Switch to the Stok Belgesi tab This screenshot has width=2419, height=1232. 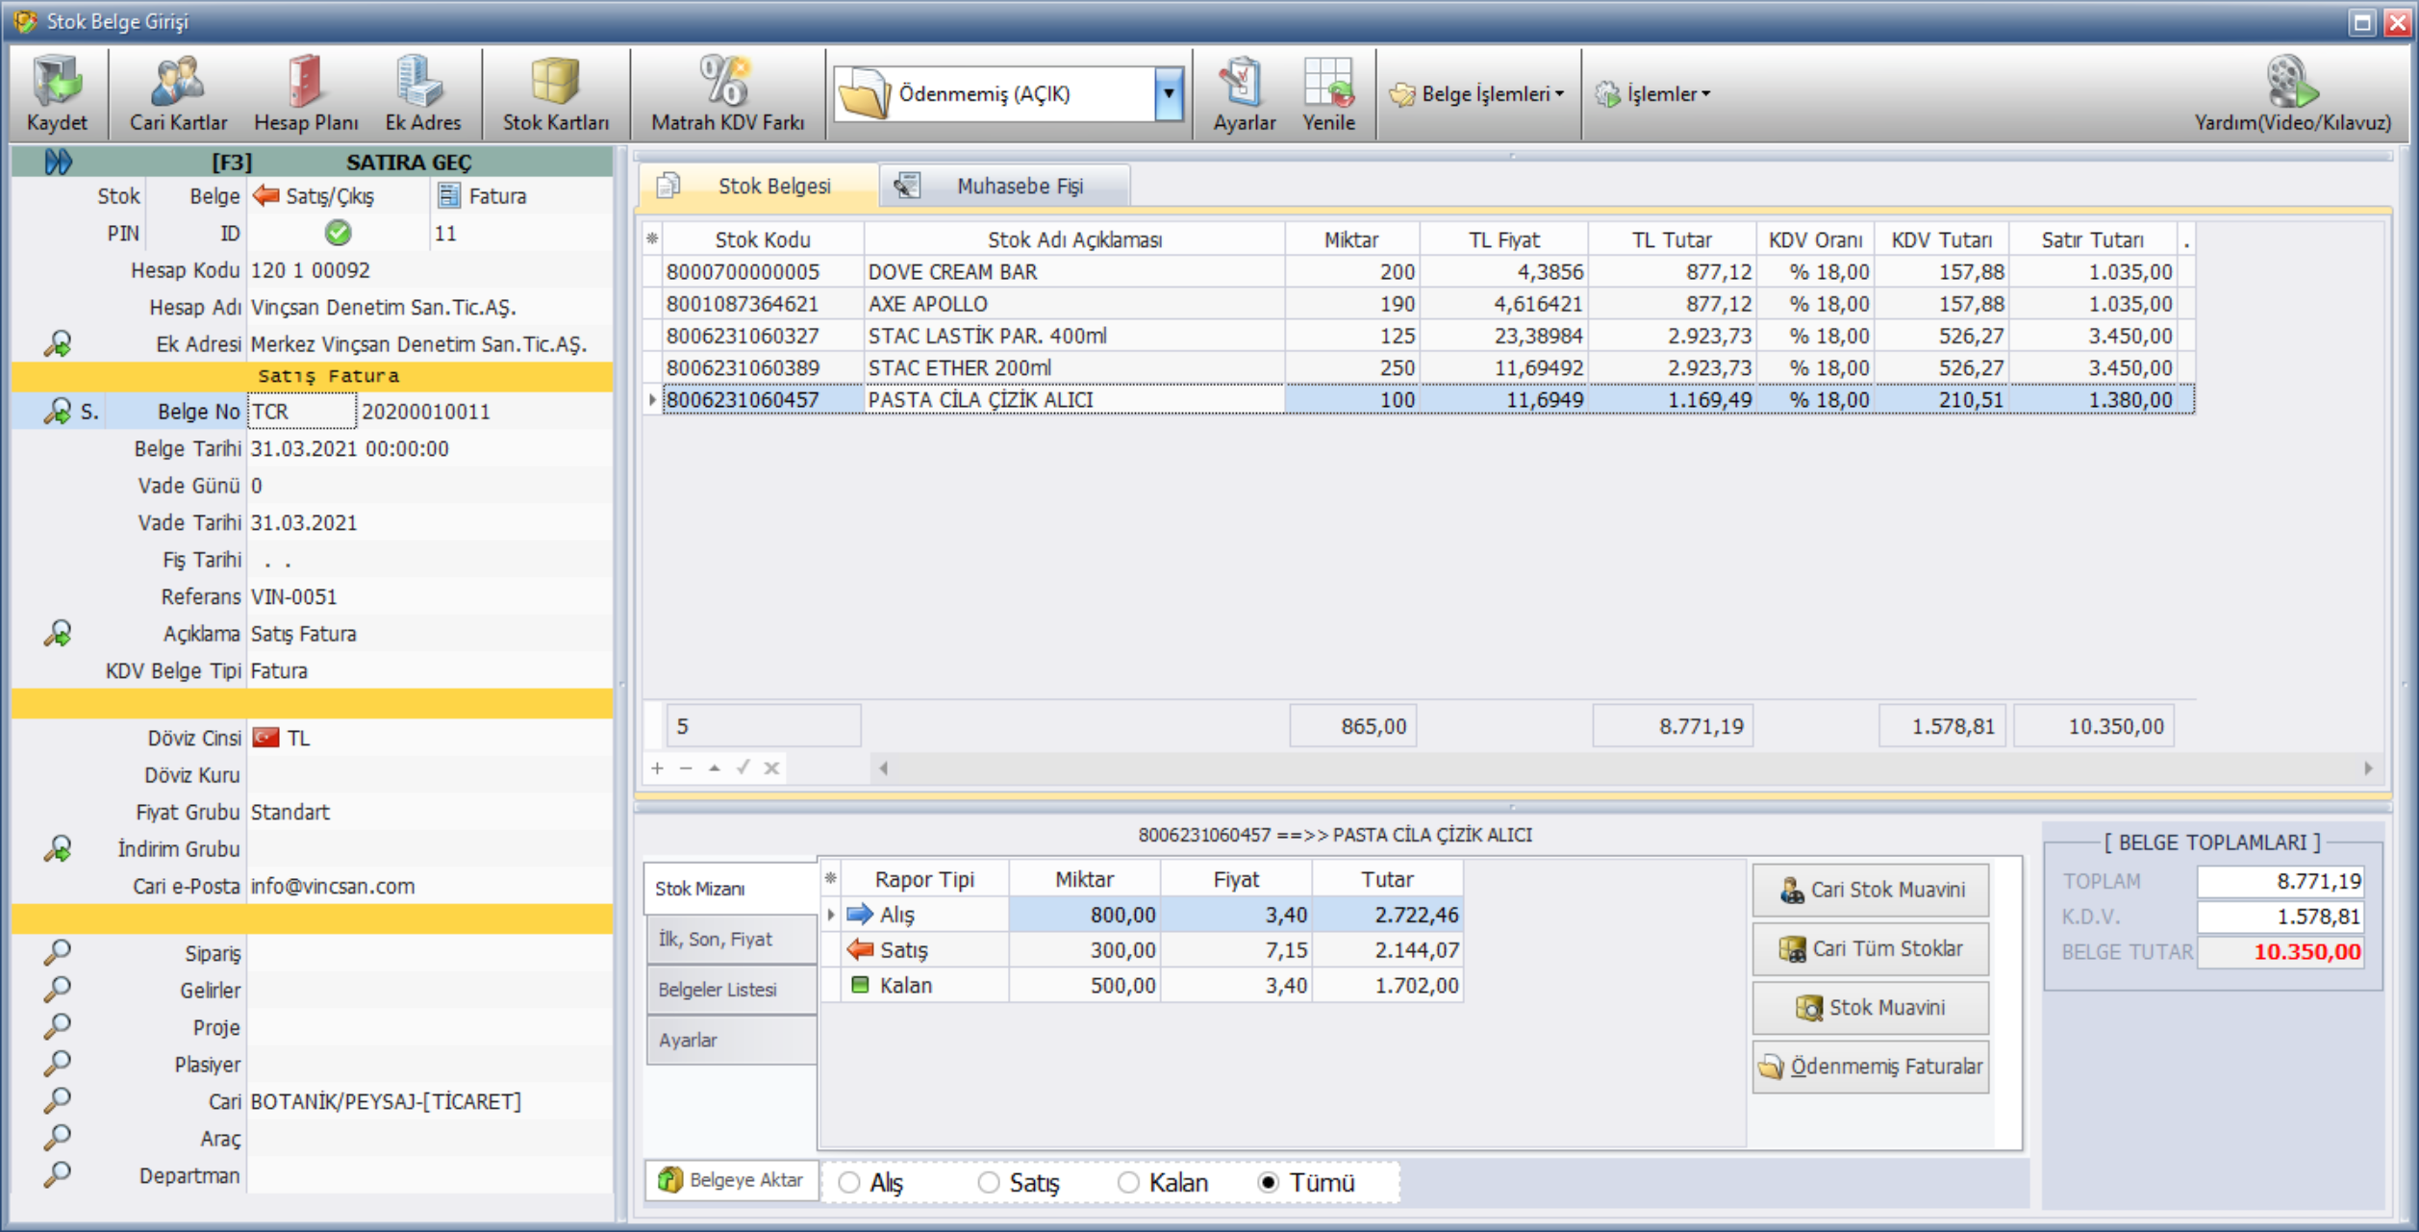click(758, 186)
